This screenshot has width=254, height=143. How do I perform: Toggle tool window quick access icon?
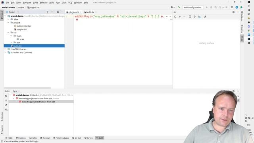[2, 141]
